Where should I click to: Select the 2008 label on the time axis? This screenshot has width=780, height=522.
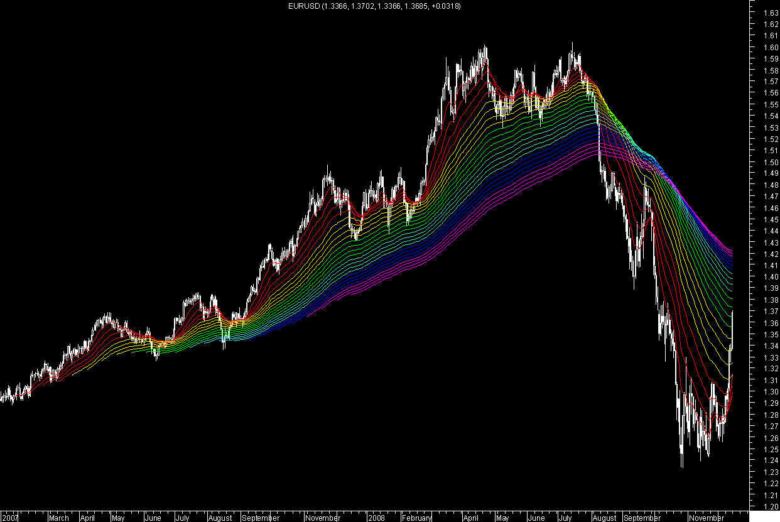click(378, 518)
